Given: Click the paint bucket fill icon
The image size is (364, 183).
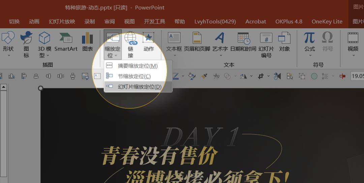Looking at the screenshot, I should tap(192, 76).
